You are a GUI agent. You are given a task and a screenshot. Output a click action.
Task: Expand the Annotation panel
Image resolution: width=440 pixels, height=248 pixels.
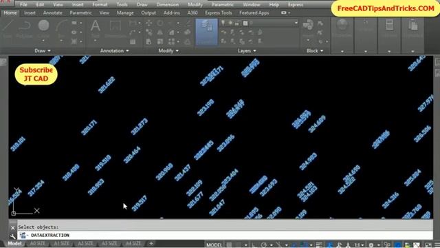[115, 50]
